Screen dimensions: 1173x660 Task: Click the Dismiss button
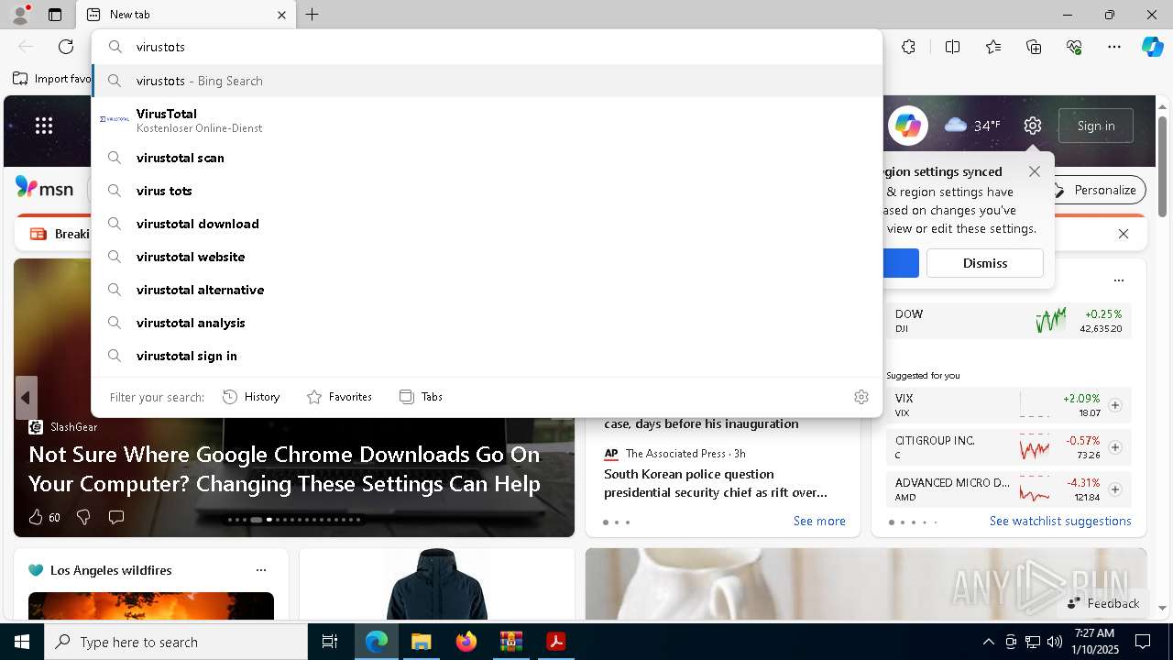985,263
